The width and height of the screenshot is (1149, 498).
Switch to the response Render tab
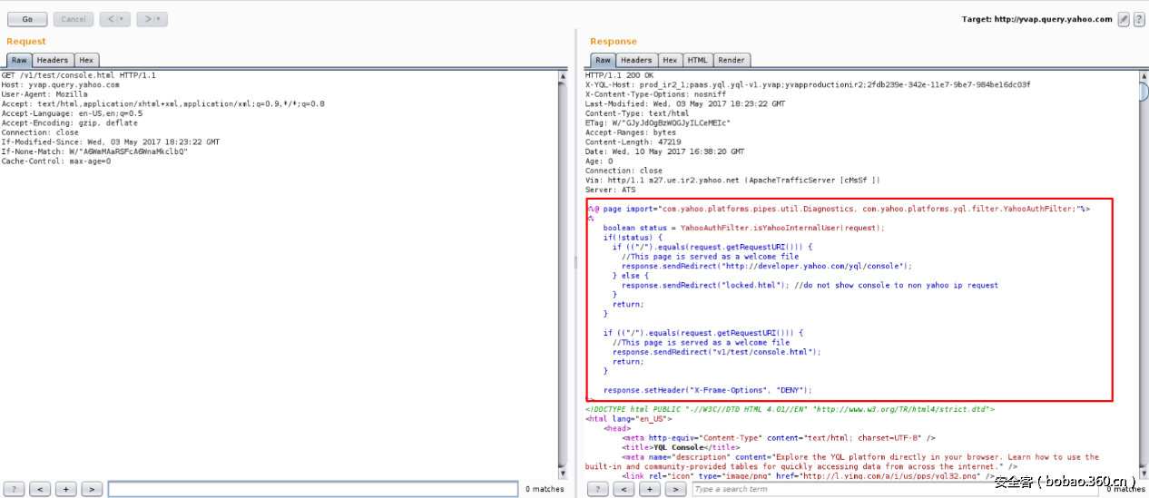pyautogui.click(x=731, y=60)
